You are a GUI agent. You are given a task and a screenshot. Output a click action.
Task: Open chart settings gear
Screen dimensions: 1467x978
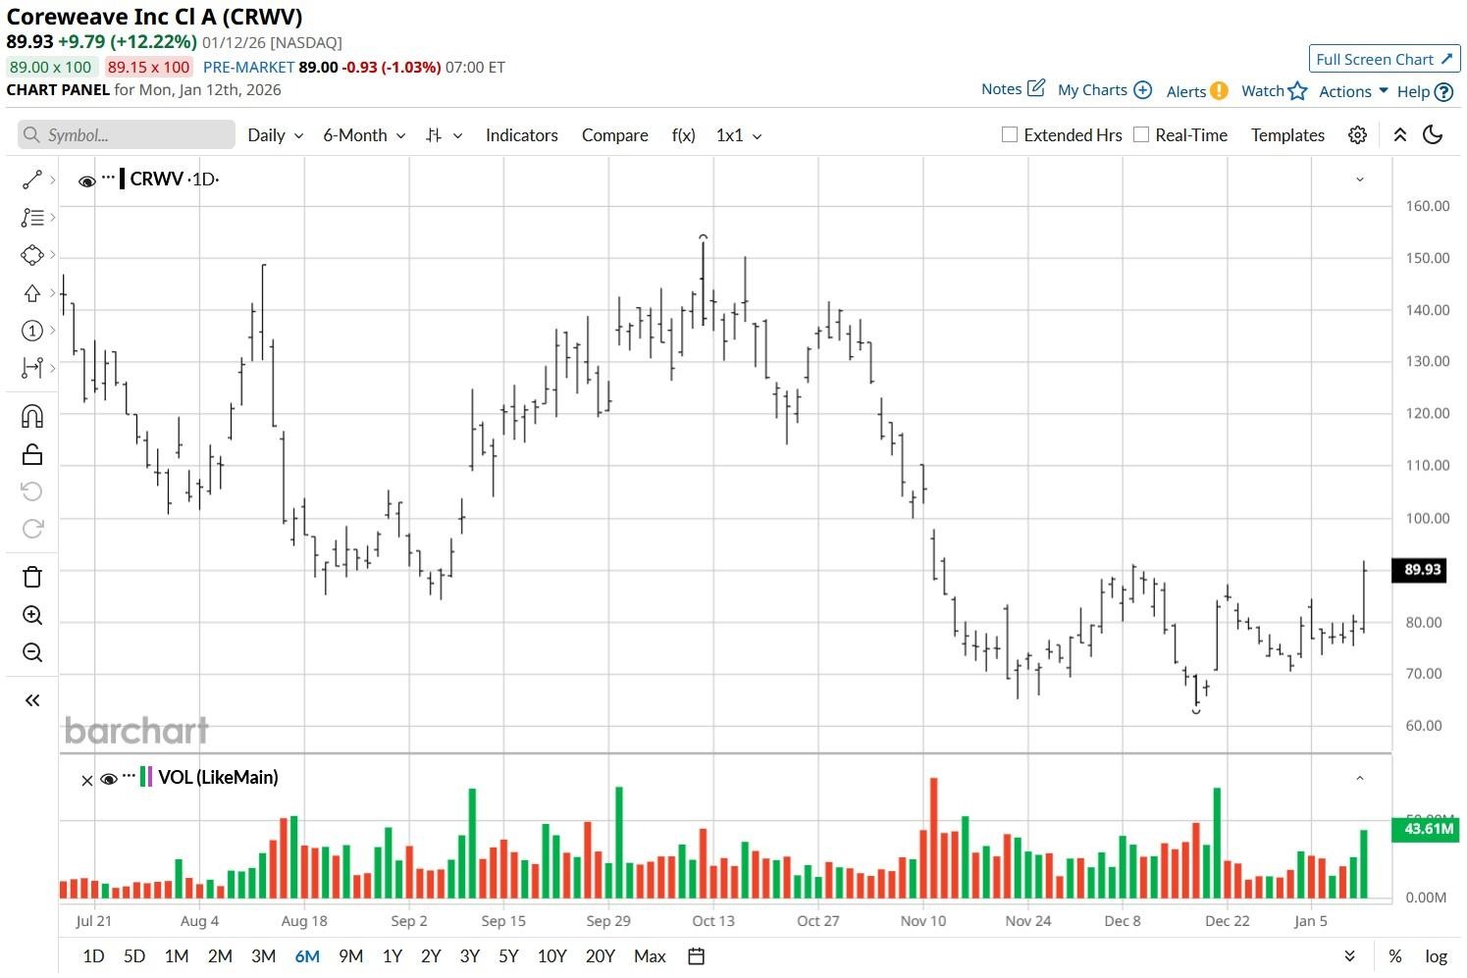tap(1357, 135)
